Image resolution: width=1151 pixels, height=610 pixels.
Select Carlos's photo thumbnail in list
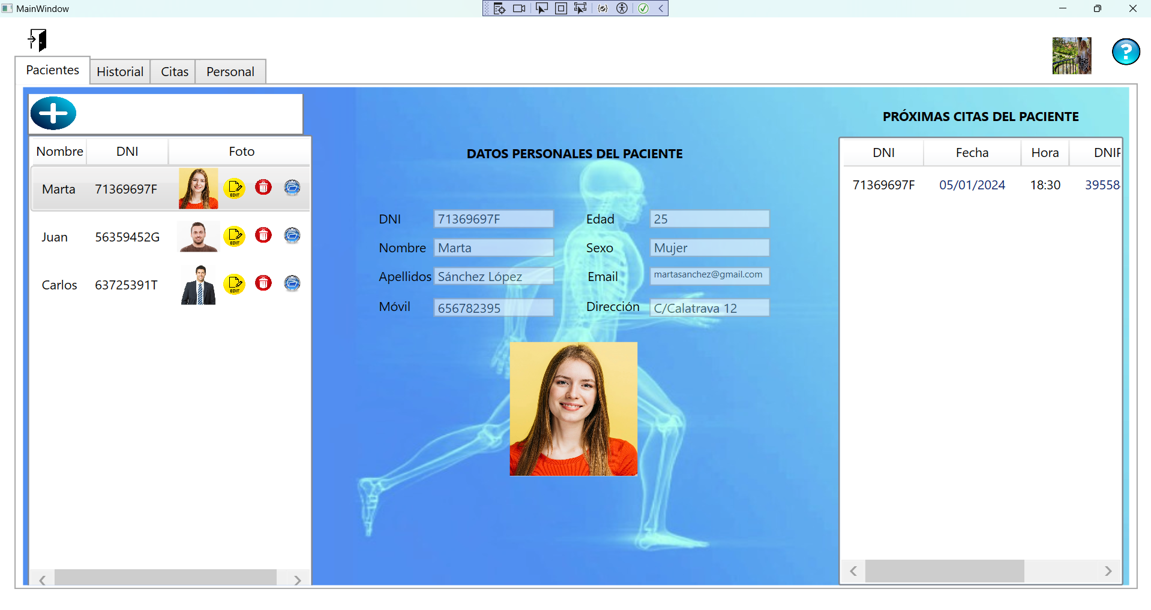(x=199, y=285)
